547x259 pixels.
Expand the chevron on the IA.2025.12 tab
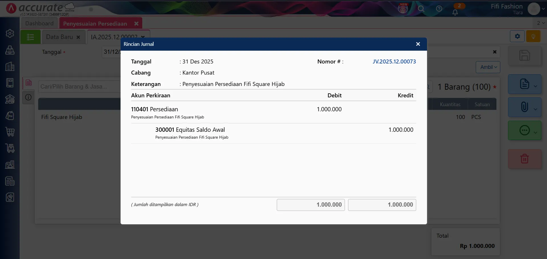click(143, 37)
